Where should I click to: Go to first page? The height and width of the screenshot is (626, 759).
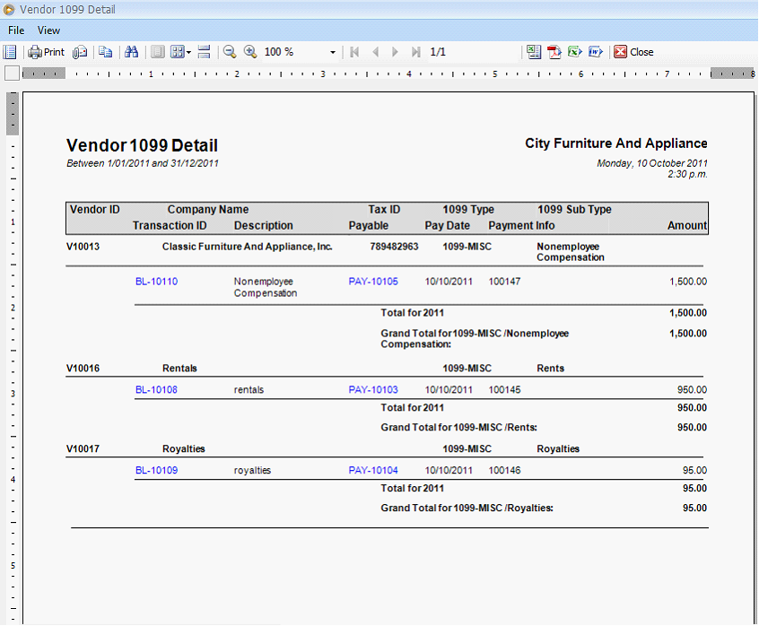(x=354, y=52)
